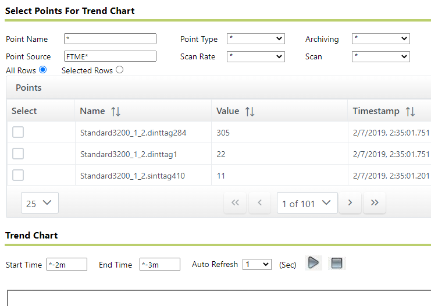Go to the next page of points
431x306 pixels.
click(350, 203)
